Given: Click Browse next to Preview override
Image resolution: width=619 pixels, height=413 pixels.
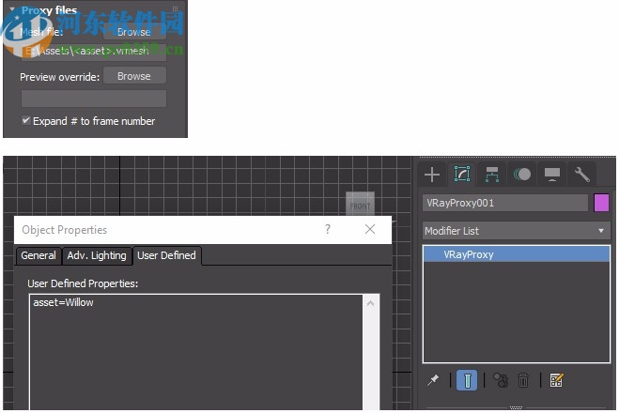Looking at the screenshot, I should point(134,76).
